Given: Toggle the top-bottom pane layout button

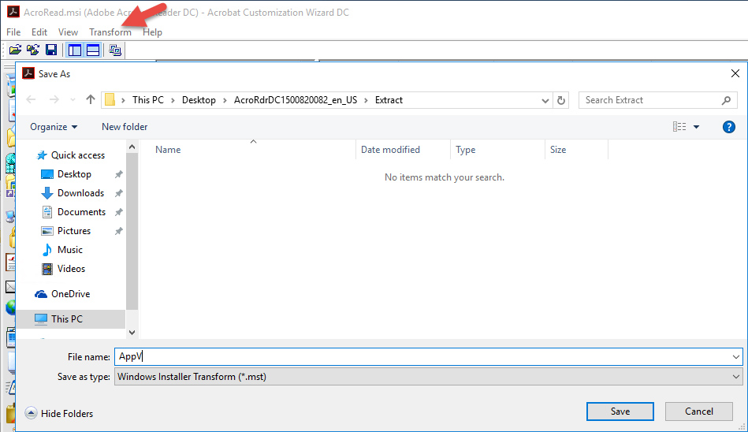Looking at the screenshot, I should [93, 50].
